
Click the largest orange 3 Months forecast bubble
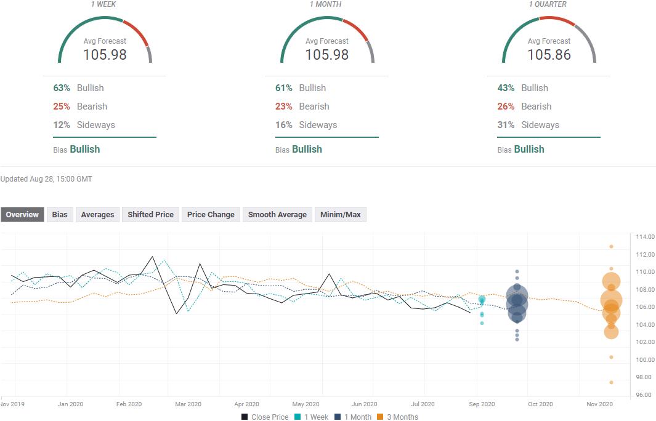[611, 300]
